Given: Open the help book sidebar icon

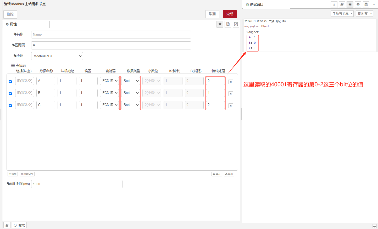Looking at the screenshot, I should point(342,4).
